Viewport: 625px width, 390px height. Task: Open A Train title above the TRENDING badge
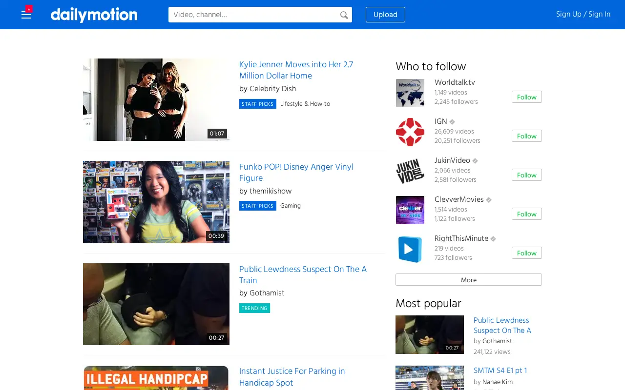click(303, 275)
